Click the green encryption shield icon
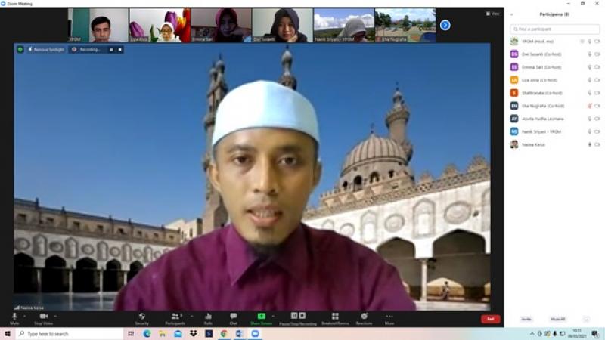This screenshot has height=340, width=605. point(20,49)
